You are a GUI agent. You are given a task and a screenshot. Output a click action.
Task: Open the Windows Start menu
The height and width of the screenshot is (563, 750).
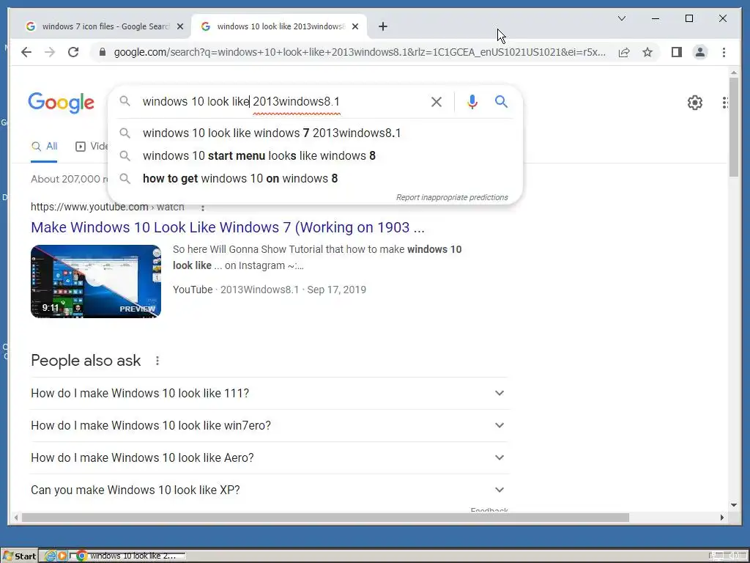[20, 556]
